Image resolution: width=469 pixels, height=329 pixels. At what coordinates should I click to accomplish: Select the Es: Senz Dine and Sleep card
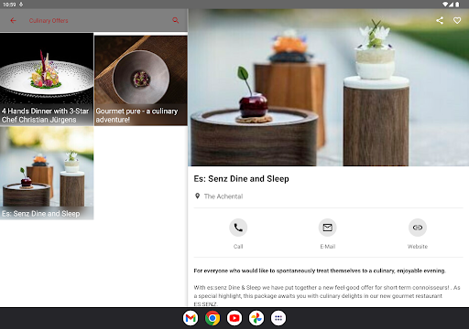(47, 174)
